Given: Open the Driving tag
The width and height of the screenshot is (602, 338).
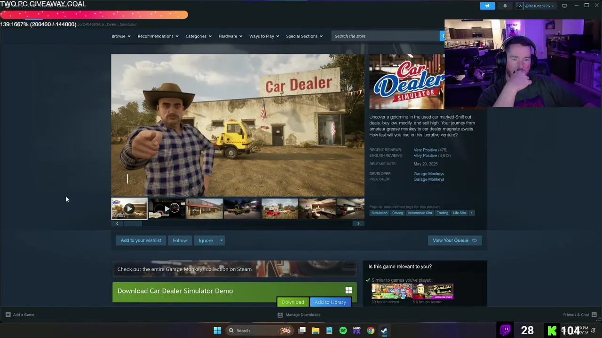Looking at the screenshot, I should tap(397, 213).
